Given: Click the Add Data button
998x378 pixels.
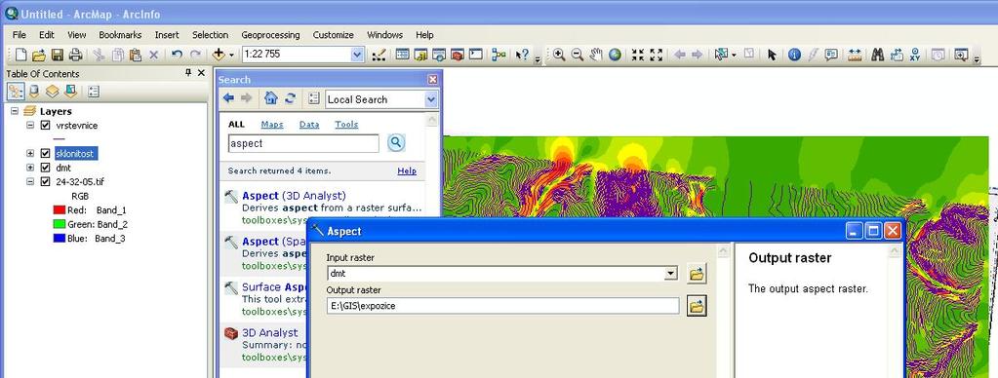Looking at the screenshot, I should (x=220, y=55).
